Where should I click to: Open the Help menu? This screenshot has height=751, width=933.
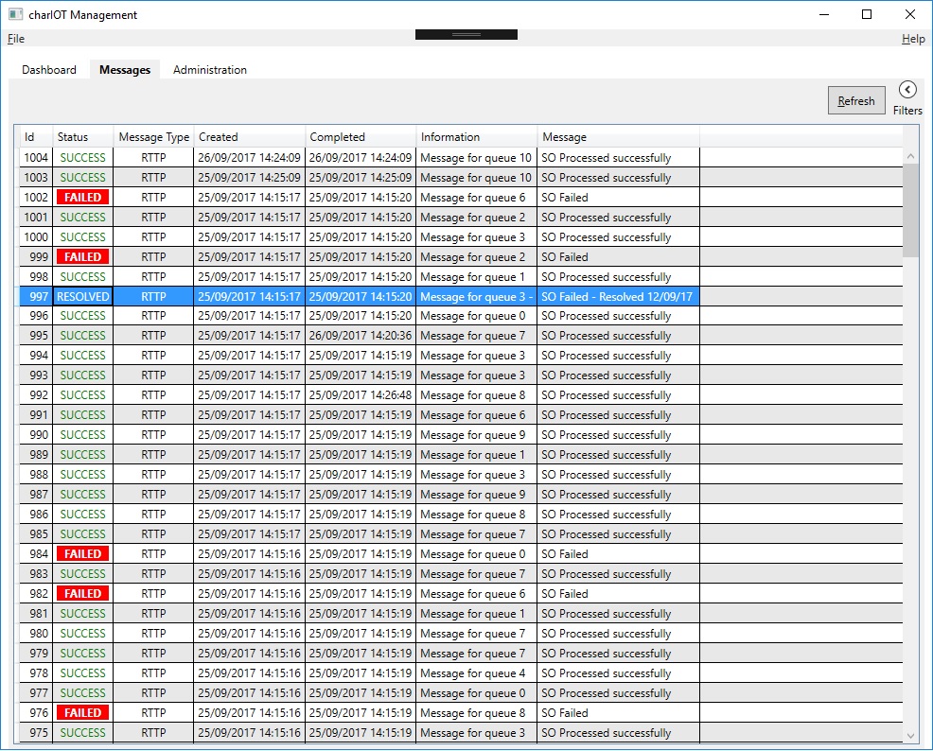913,39
